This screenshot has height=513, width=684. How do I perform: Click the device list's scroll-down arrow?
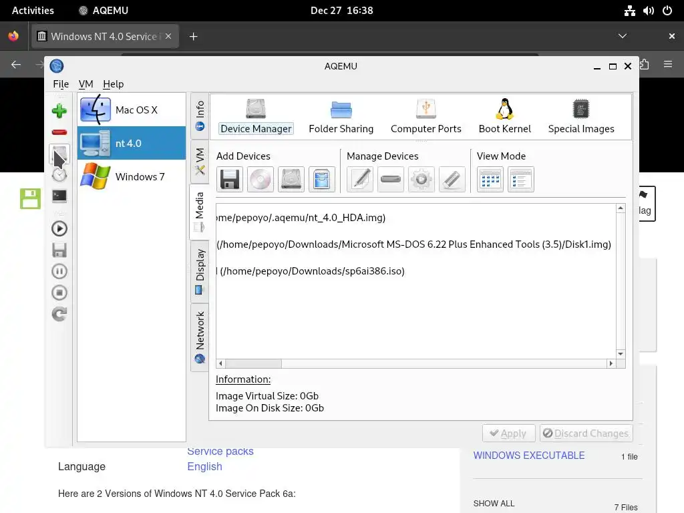point(621,354)
